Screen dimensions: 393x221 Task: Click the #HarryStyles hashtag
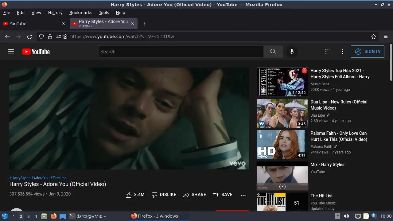[x=20, y=178]
